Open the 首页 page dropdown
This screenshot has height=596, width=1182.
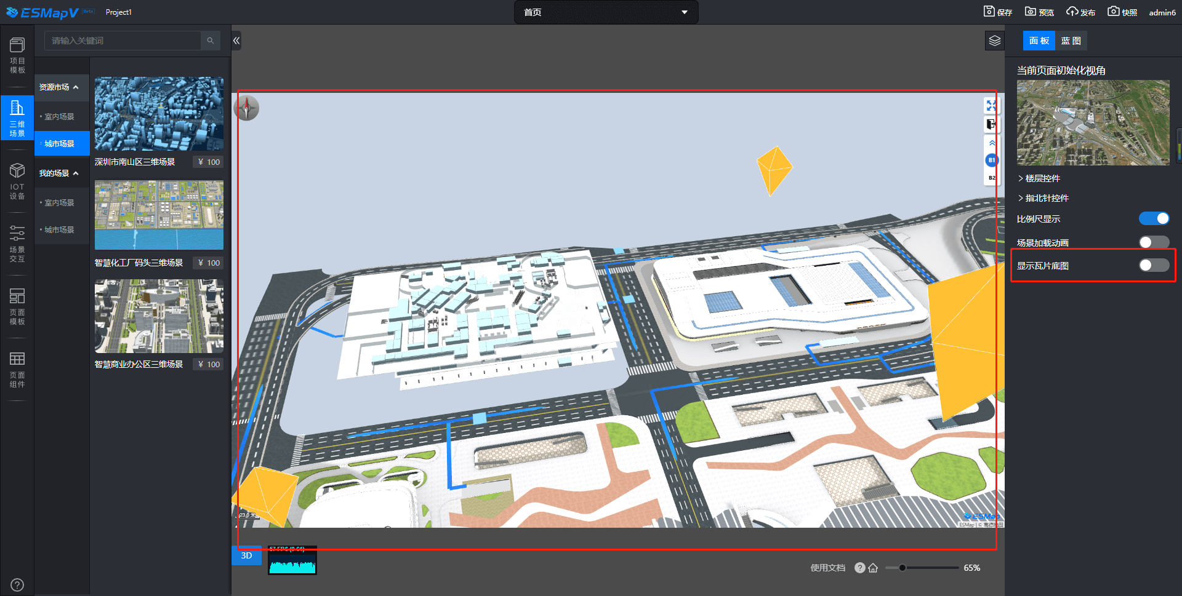[606, 12]
